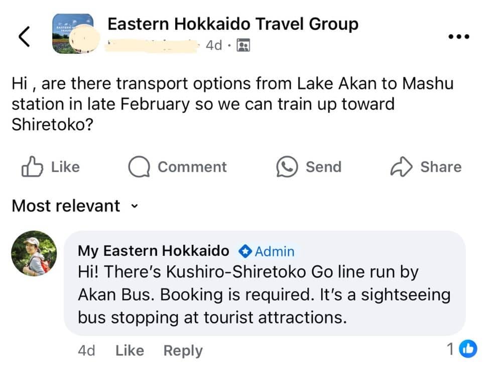Open the group avatar thumbnail
494x381 pixels.
(73, 34)
